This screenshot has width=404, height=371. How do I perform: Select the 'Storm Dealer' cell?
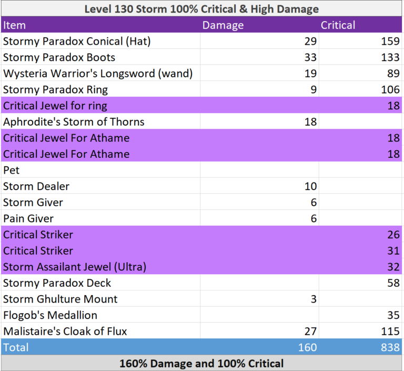coord(100,186)
